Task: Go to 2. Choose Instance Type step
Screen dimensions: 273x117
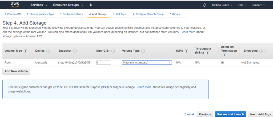Action: tap(40, 14)
